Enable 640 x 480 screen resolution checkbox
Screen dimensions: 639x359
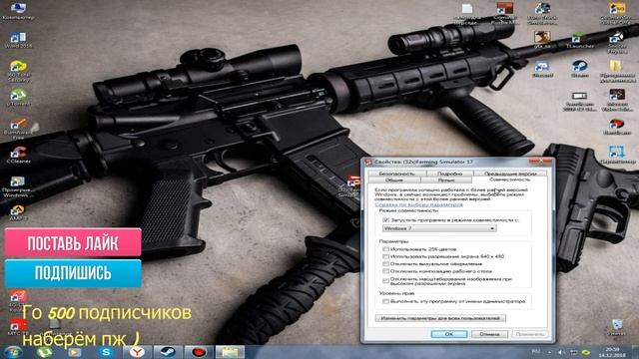[385, 256]
